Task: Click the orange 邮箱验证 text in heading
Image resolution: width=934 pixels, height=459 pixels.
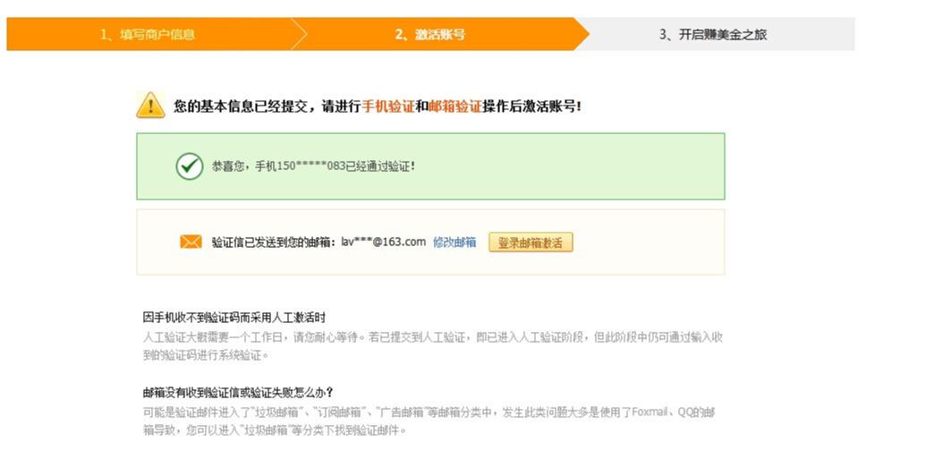Action: (454, 106)
